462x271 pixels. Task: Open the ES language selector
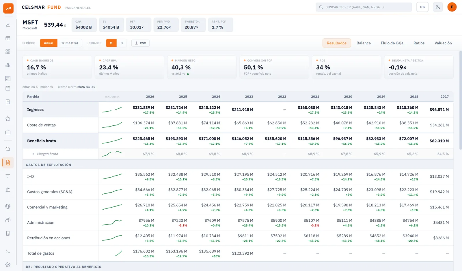tap(422, 7)
